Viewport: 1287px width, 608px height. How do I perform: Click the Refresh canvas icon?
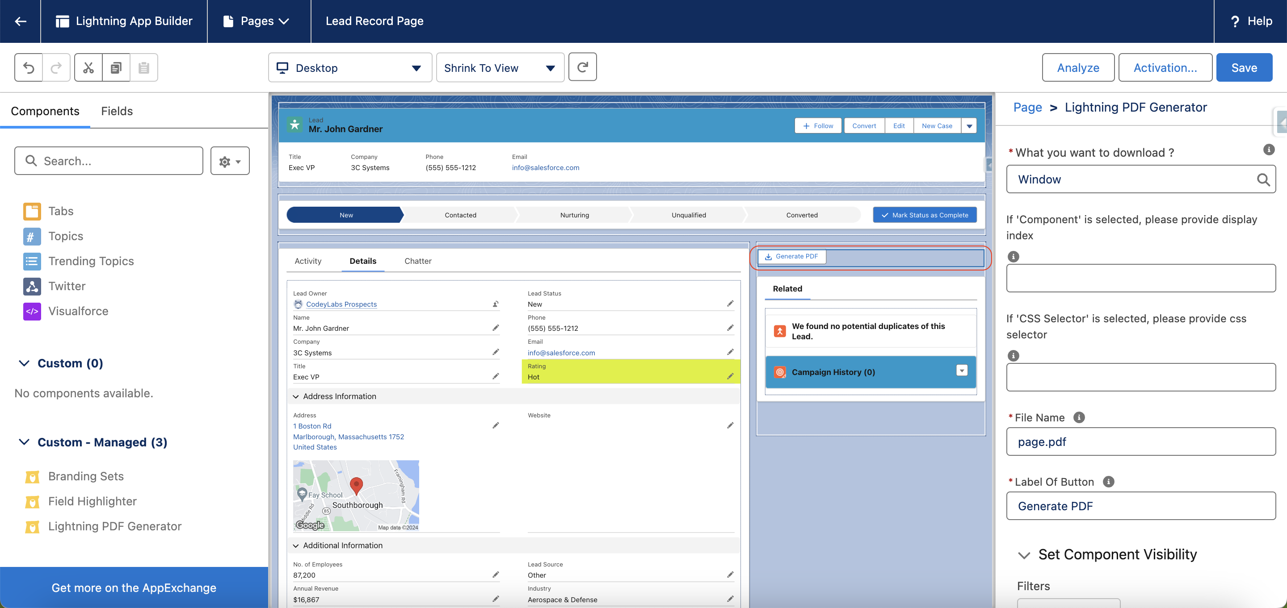tap(583, 67)
